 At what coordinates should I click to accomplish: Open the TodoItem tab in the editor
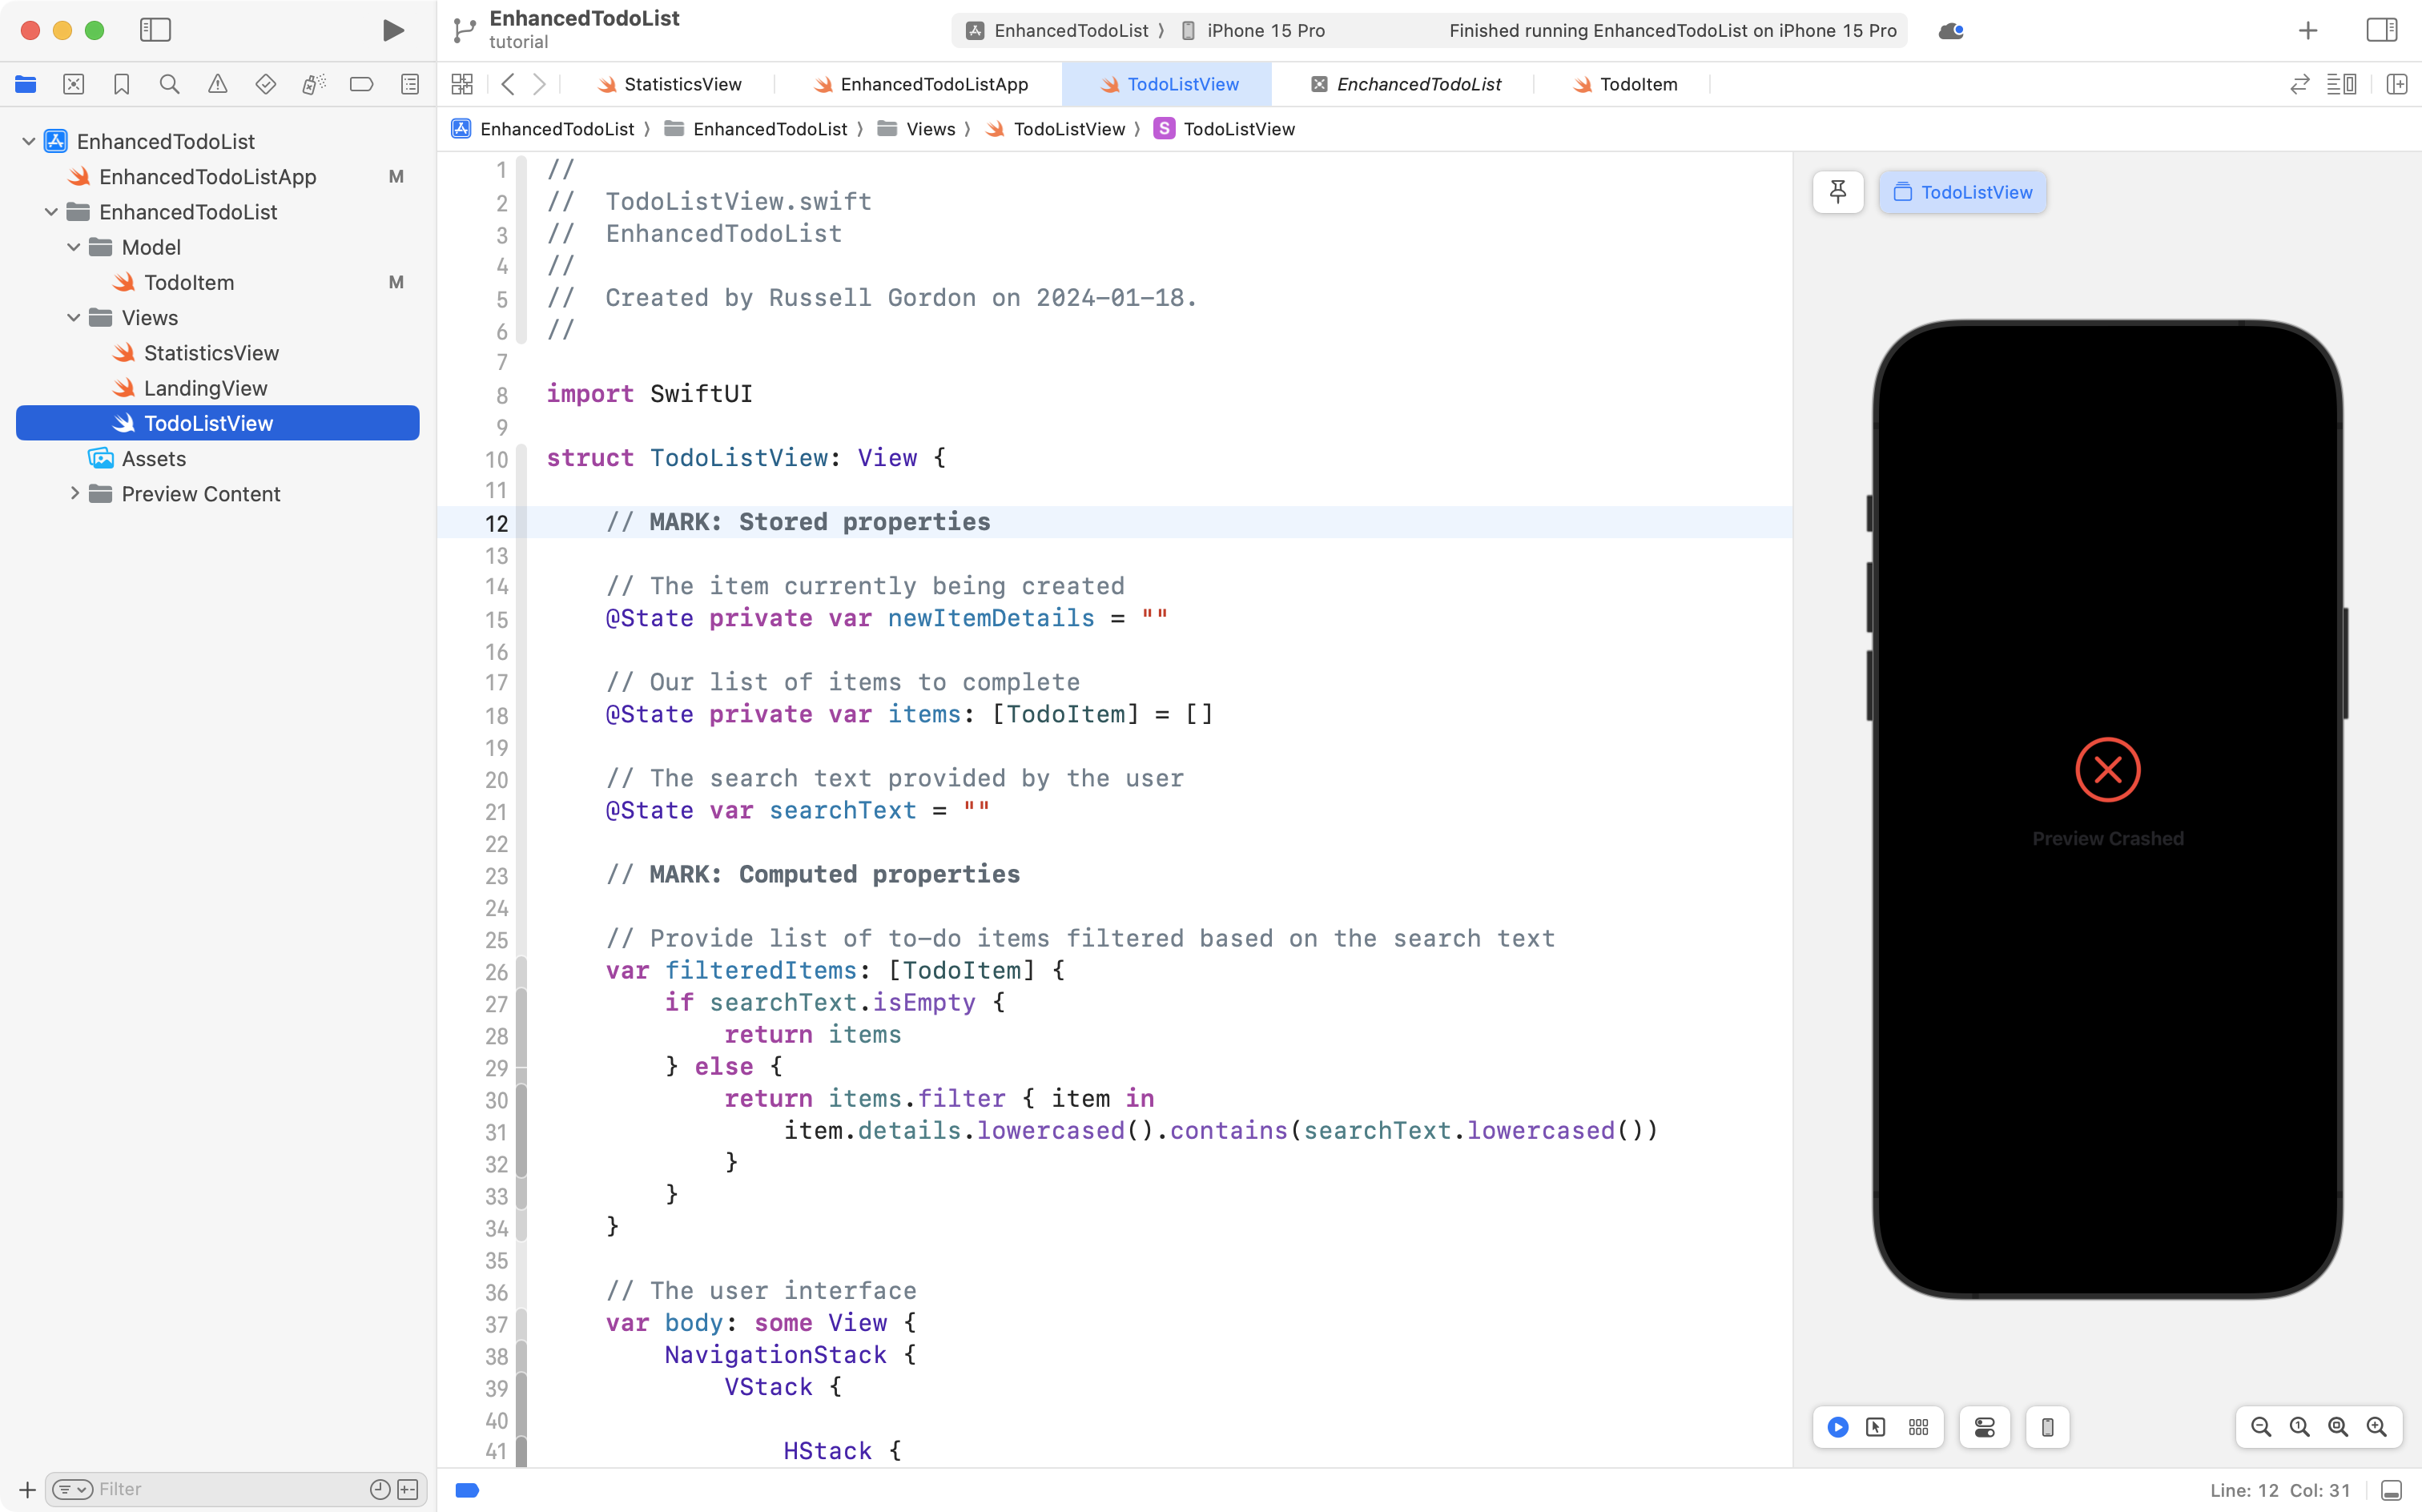(x=1637, y=84)
